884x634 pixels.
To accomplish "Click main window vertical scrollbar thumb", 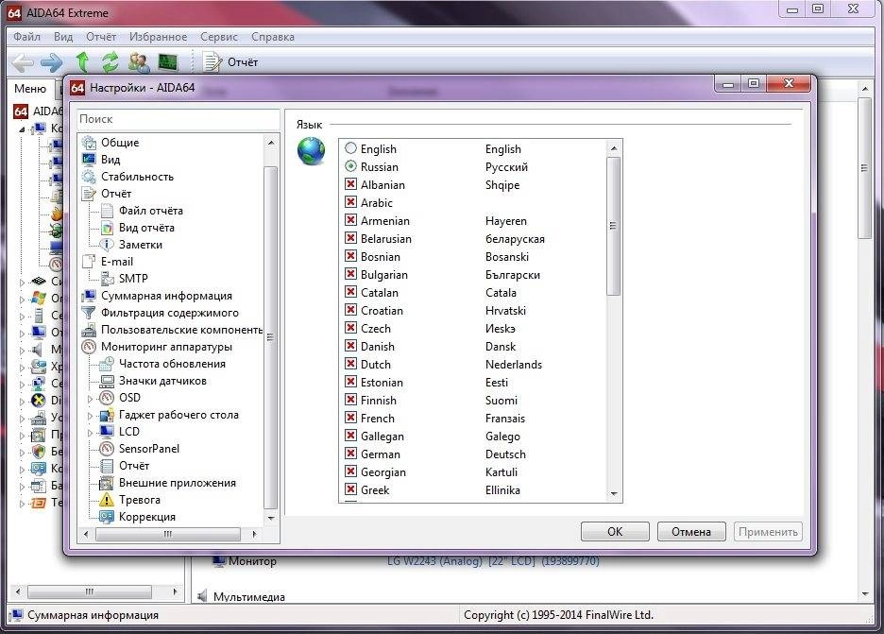I will (865, 168).
